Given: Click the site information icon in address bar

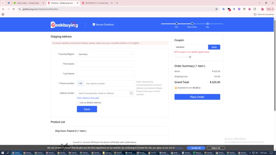Looking at the screenshot, I should click(x=20, y=9).
